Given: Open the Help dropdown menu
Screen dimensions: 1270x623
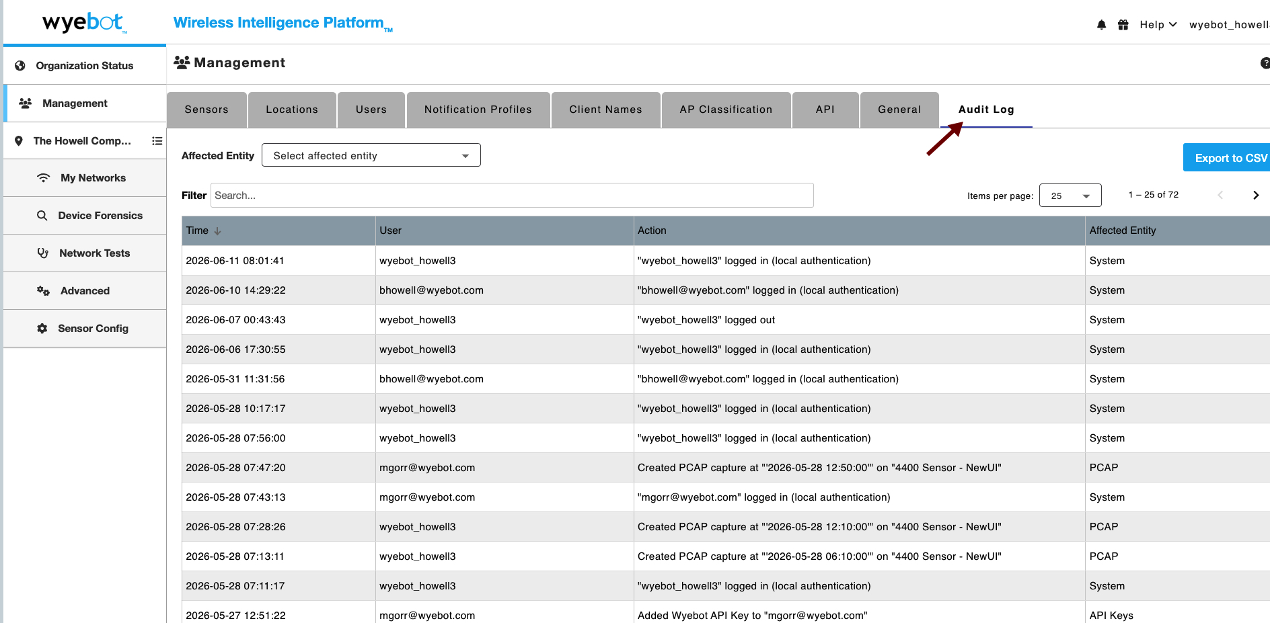Looking at the screenshot, I should (x=1158, y=25).
